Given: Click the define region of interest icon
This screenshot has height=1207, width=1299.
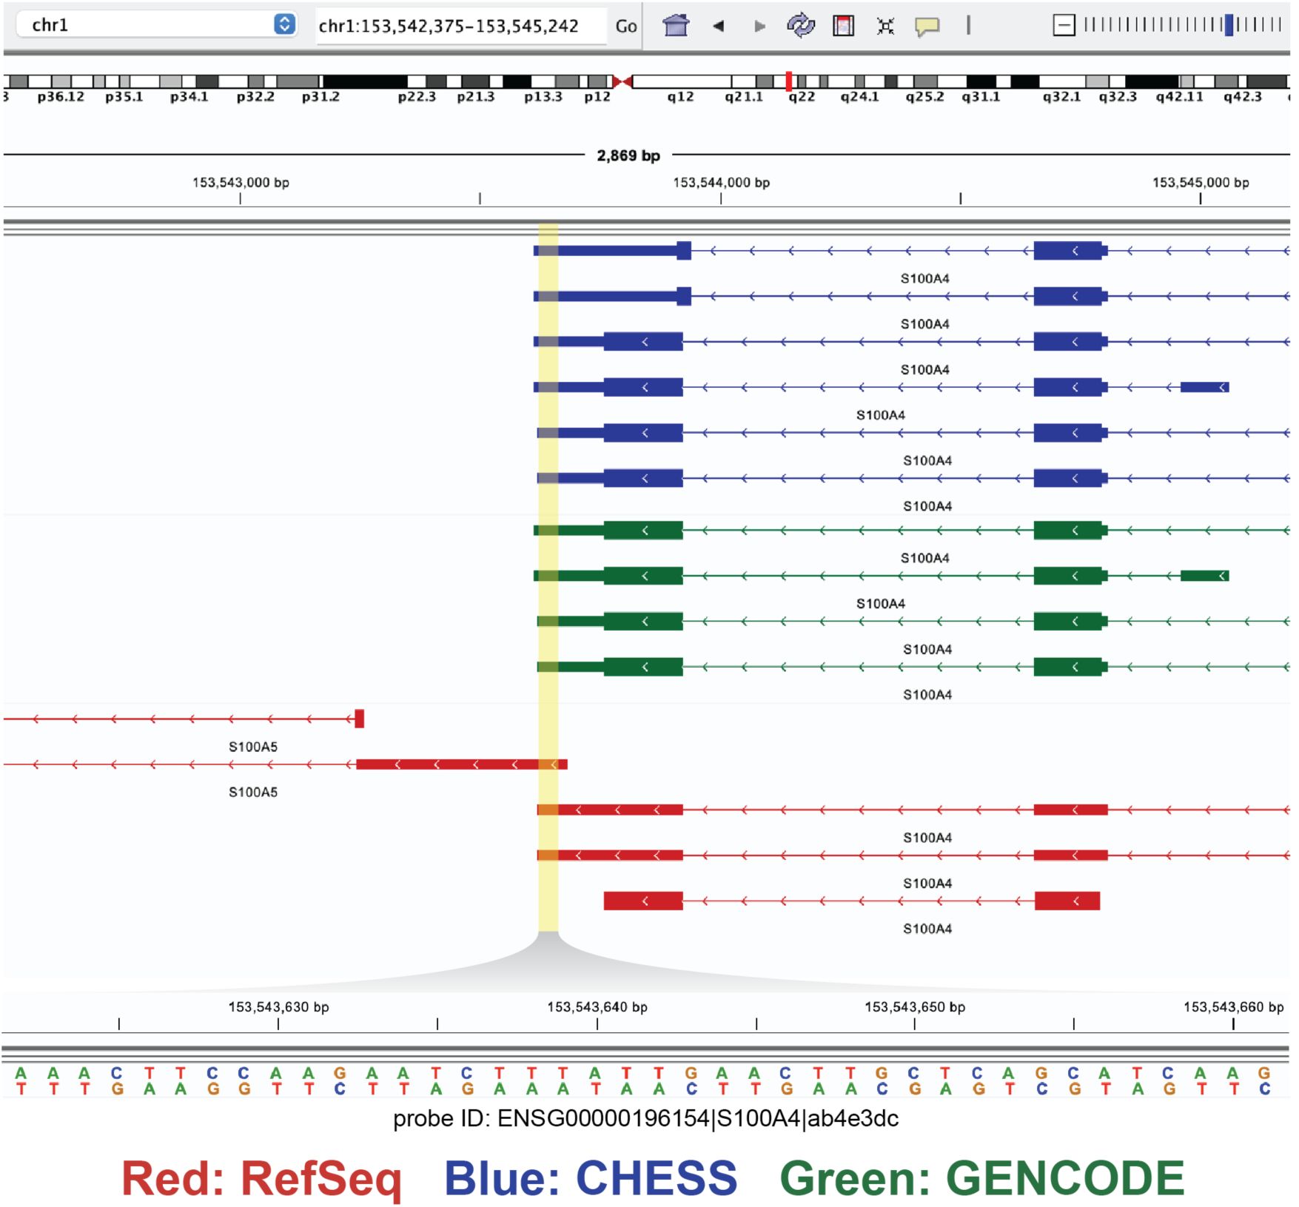Looking at the screenshot, I should tap(843, 26).
